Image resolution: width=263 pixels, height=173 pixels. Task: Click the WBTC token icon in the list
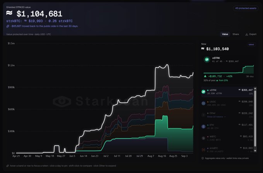pyautogui.click(x=203, y=138)
